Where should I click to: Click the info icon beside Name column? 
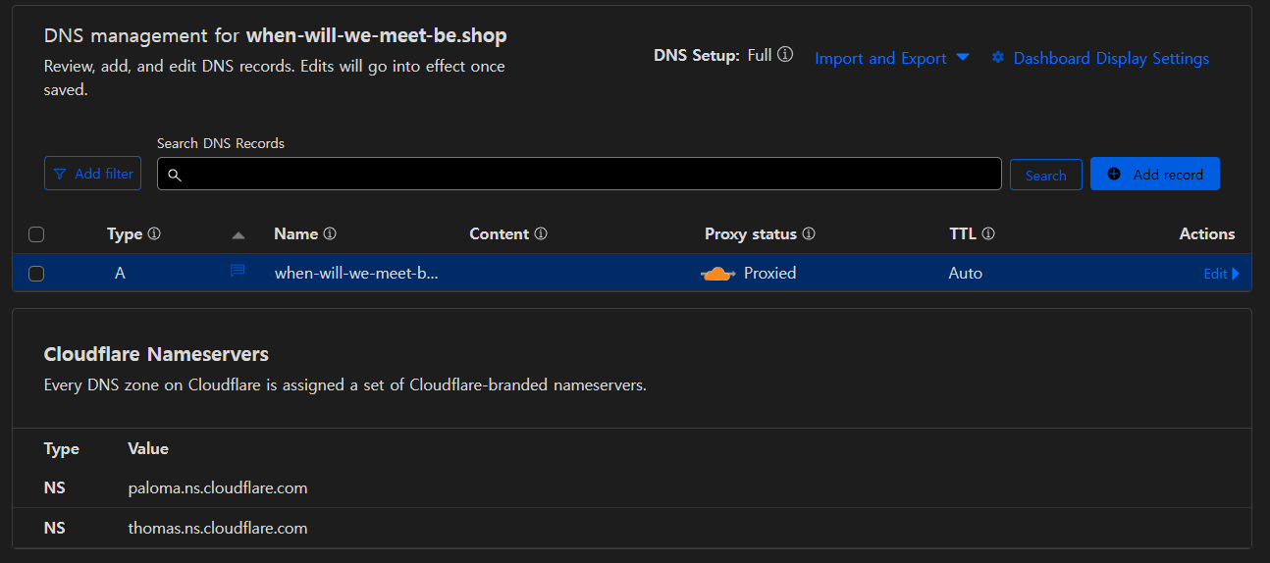pyautogui.click(x=330, y=234)
